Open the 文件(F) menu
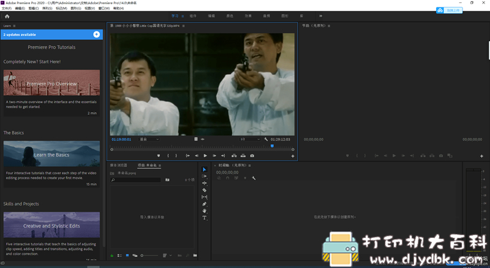Image resolution: width=490 pixels, height=268 pixels. [x=7, y=9]
